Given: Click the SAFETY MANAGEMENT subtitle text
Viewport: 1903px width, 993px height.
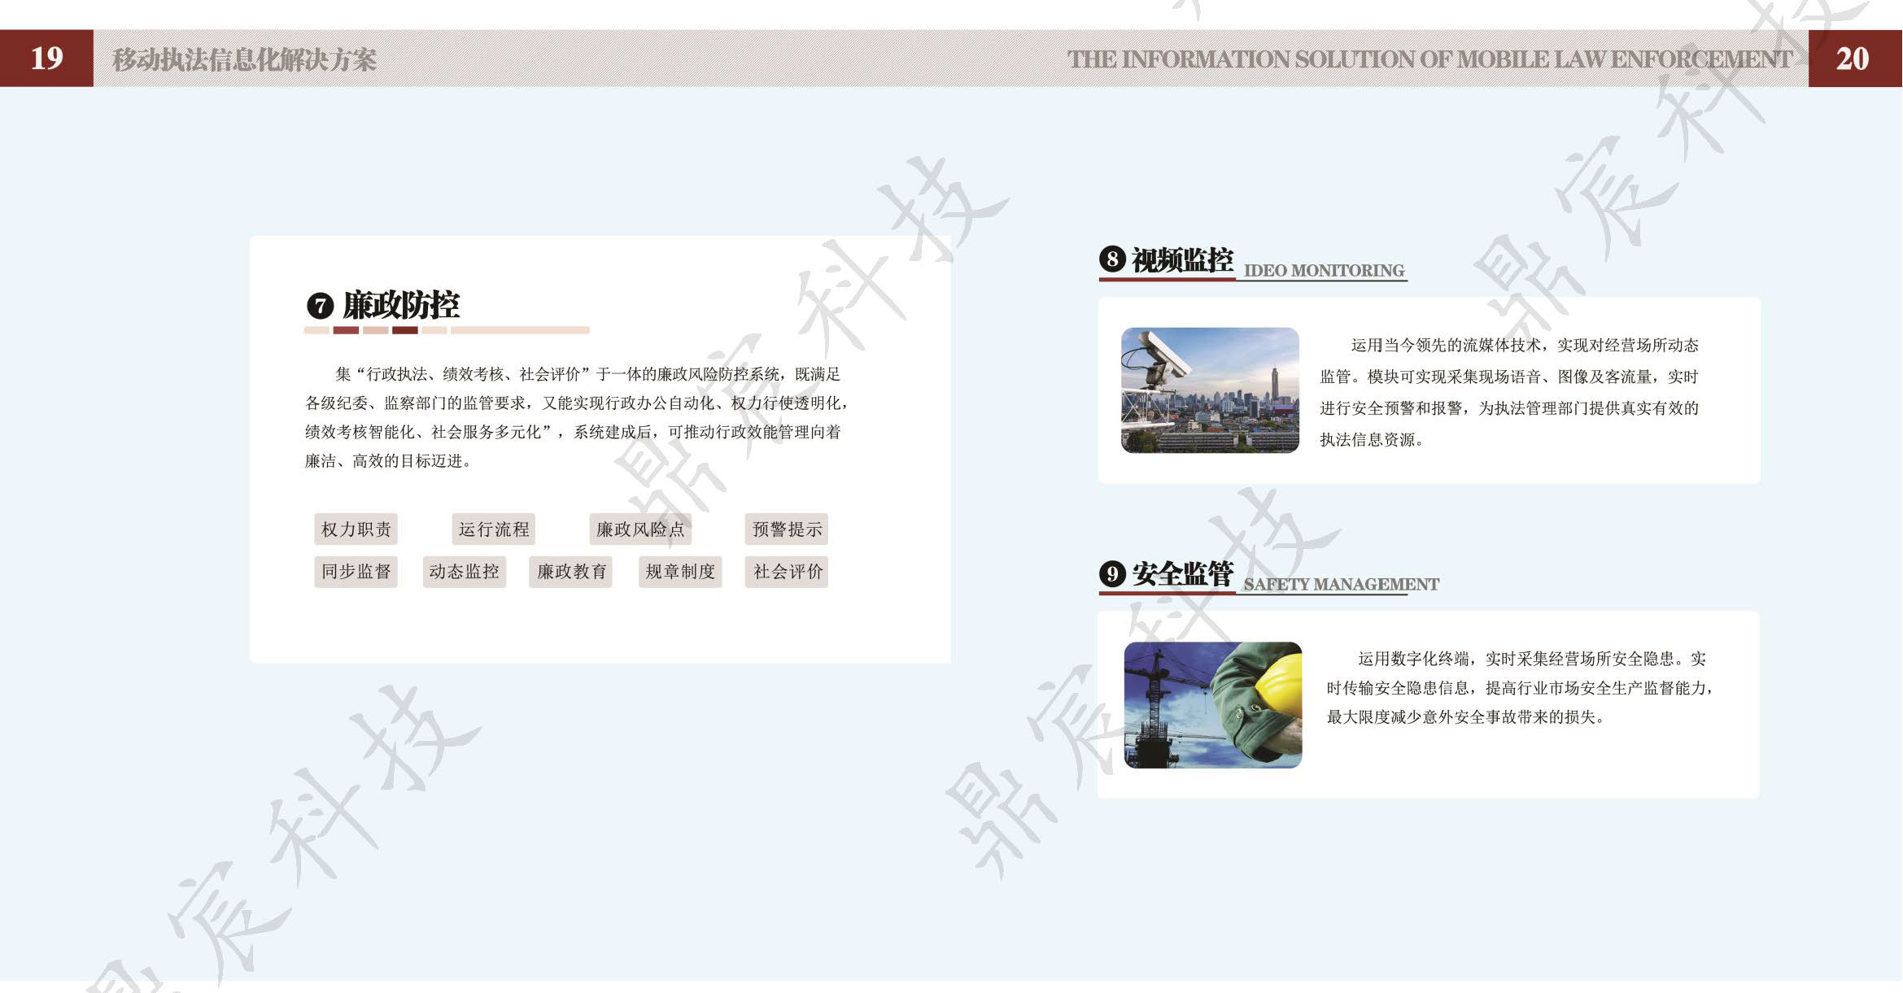Looking at the screenshot, I should [x=1341, y=584].
